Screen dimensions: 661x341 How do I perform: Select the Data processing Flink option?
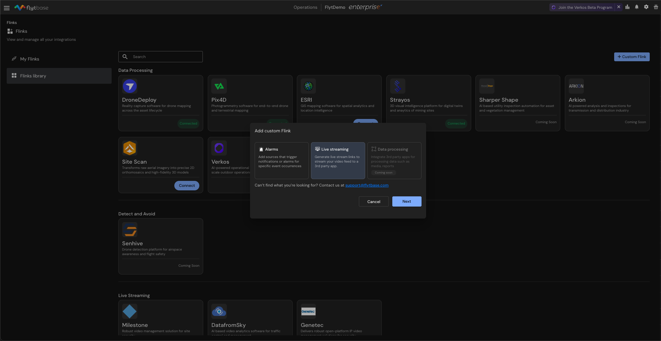[394, 160]
